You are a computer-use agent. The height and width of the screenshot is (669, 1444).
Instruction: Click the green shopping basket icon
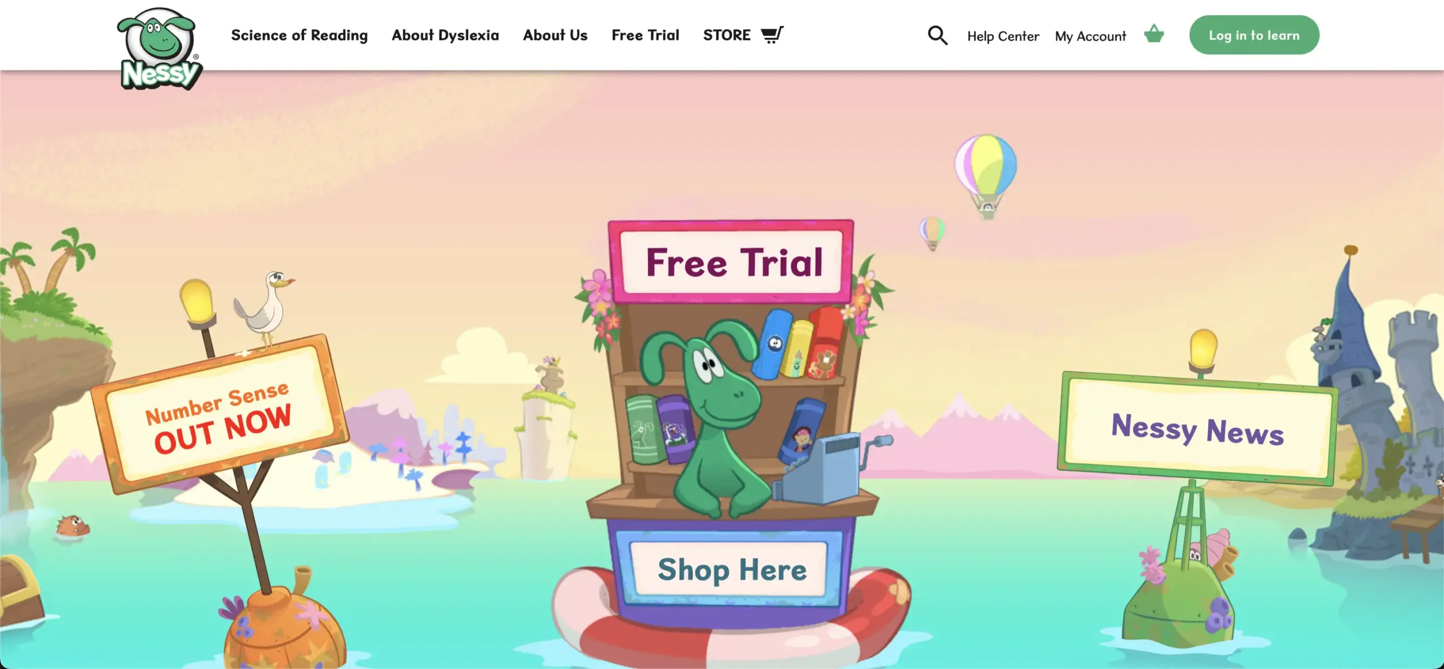1154,34
